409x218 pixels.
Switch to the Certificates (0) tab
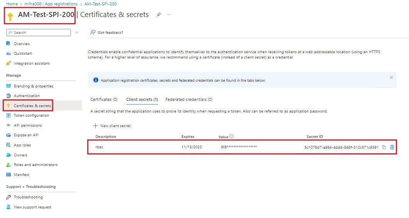(x=104, y=99)
